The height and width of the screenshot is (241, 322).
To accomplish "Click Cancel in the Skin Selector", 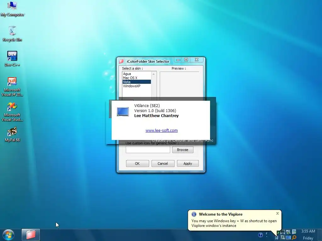I will pos(163,163).
